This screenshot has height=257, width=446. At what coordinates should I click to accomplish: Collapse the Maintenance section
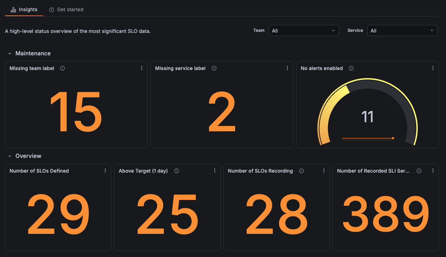click(x=10, y=54)
